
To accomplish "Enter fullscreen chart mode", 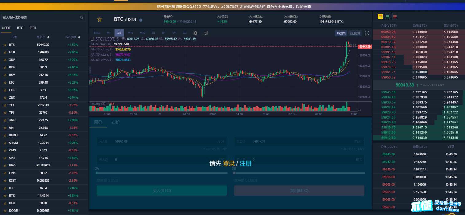I will click(367, 33).
